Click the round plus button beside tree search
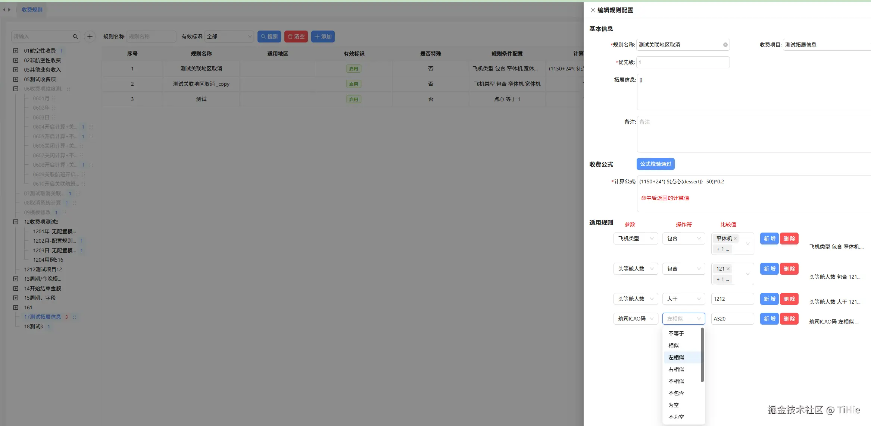Image resolution: width=871 pixels, height=426 pixels. (90, 37)
